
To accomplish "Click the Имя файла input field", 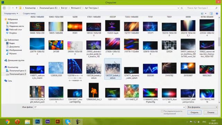I will pos(110,107).
